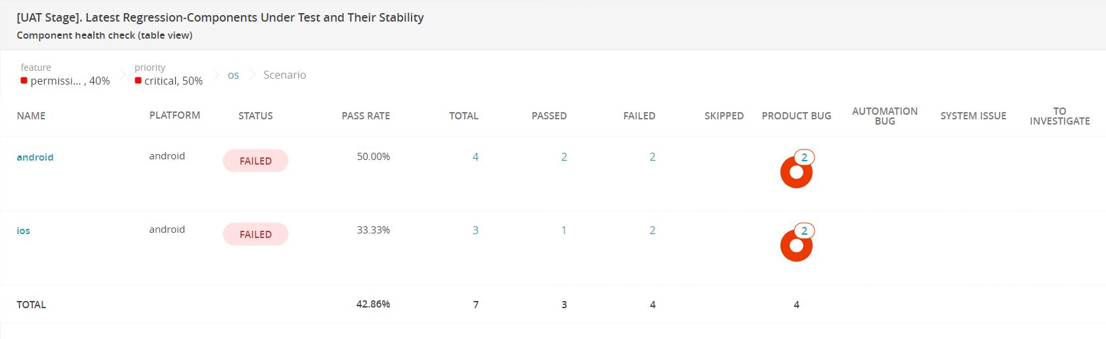Open android total test count 4
This screenshot has width=1106, height=339.
(475, 157)
